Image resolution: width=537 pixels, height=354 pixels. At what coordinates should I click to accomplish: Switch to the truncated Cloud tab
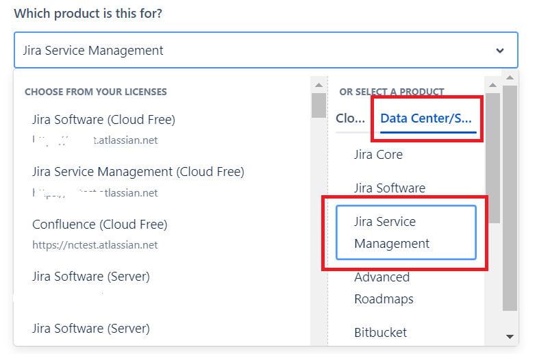(x=350, y=118)
